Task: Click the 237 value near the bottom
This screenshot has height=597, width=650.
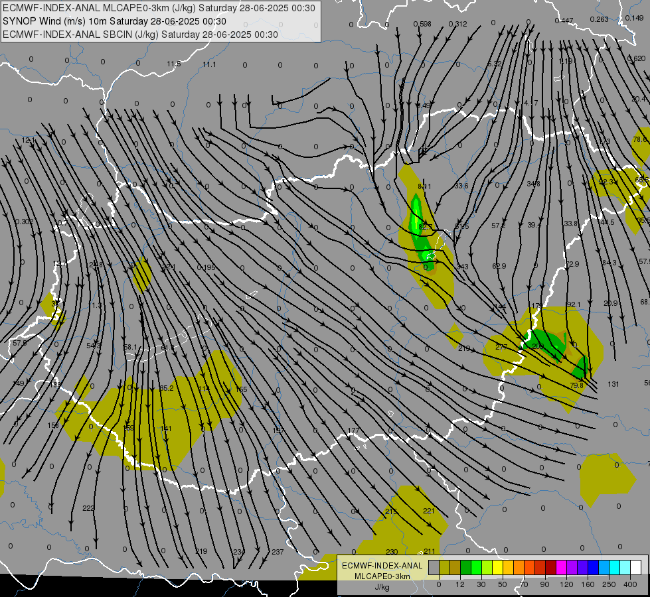Action: (278, 552)
